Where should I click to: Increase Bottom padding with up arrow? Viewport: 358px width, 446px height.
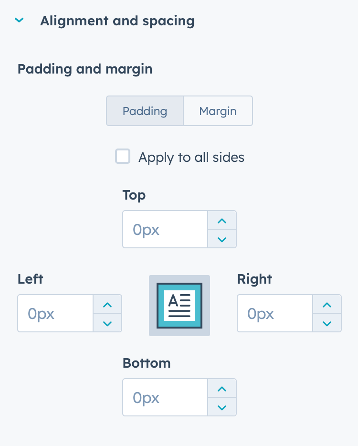pos(221,388)
